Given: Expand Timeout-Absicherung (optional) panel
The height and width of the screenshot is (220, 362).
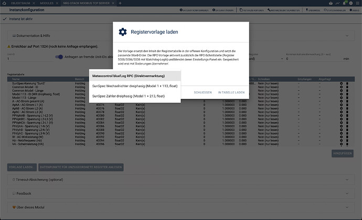Looking at the screenshot, I should coord(181,180).
